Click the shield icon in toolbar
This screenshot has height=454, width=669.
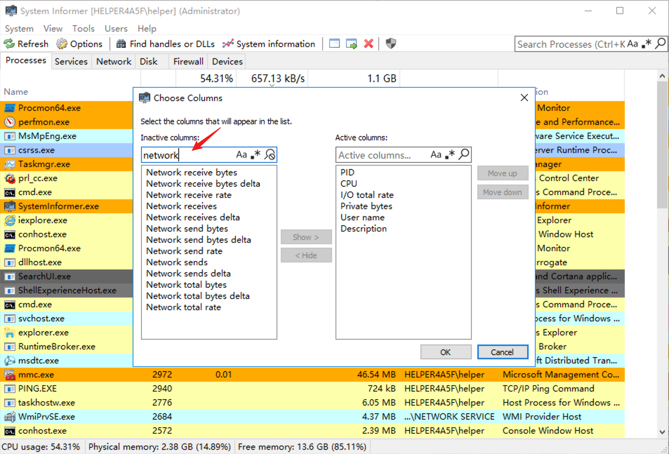[391, 44]
